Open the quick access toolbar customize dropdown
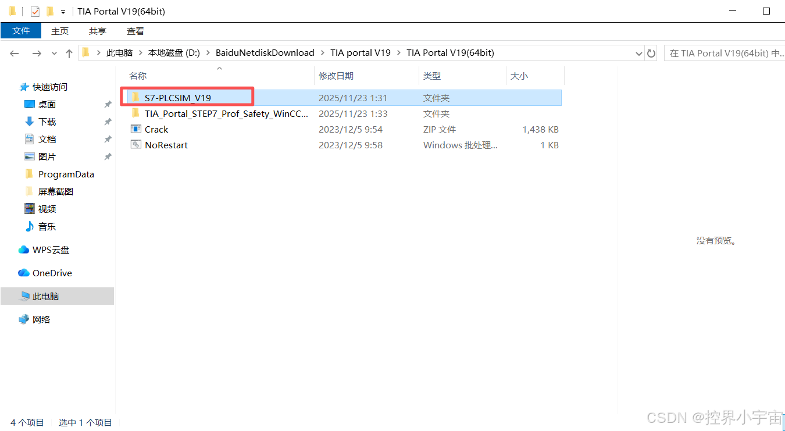The image size is (785, 431). pos(63,12)
